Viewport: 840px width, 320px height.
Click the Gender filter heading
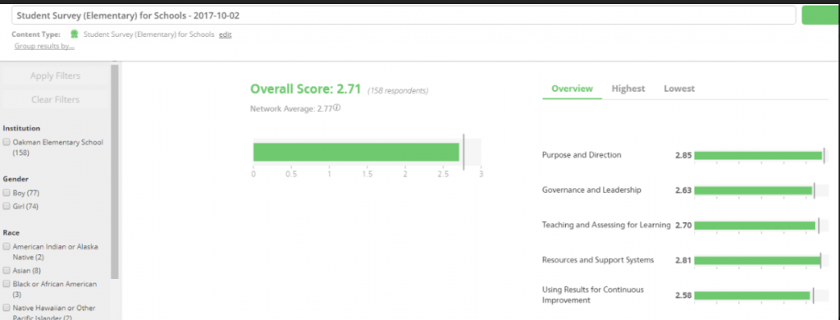[16, 179]
